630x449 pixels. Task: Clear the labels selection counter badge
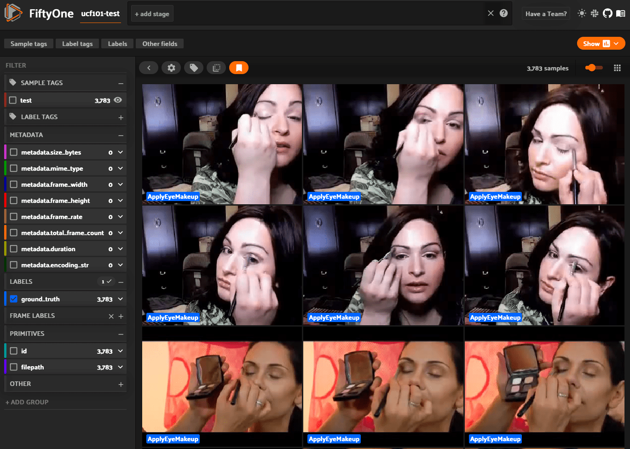point(107,282)
